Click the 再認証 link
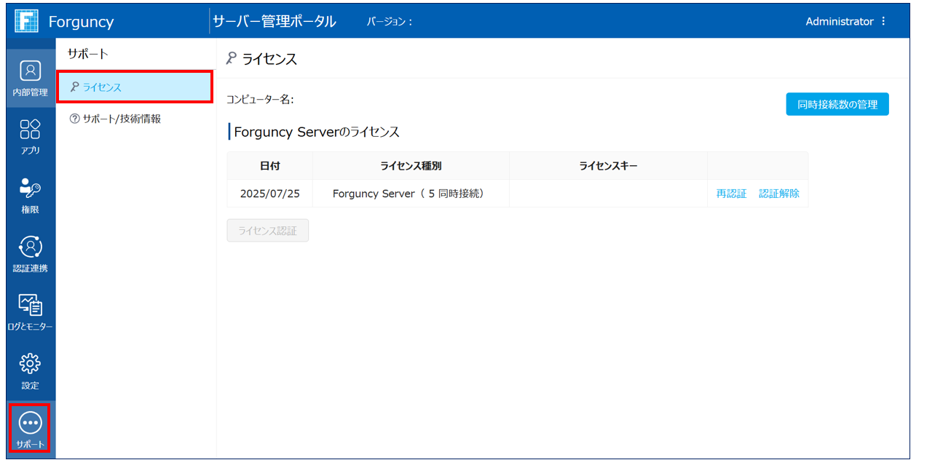935x468 pixels. tap(731, 194)
